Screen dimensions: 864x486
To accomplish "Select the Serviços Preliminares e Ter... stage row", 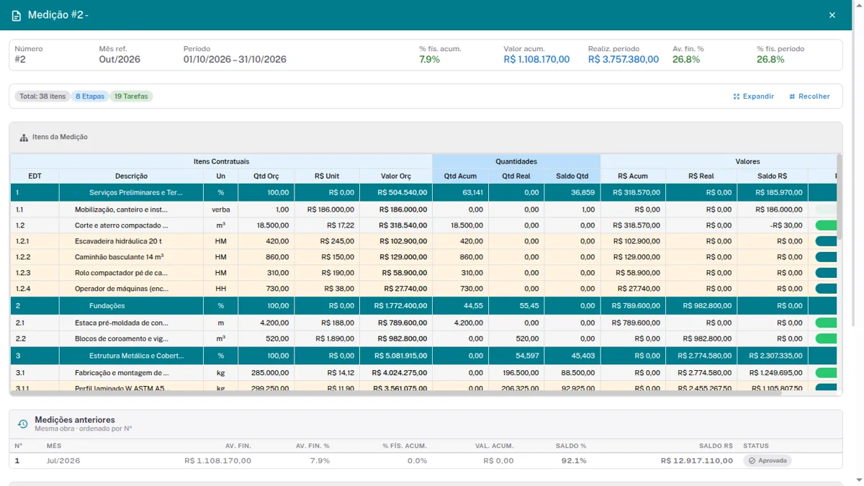I will click(423, 193).
